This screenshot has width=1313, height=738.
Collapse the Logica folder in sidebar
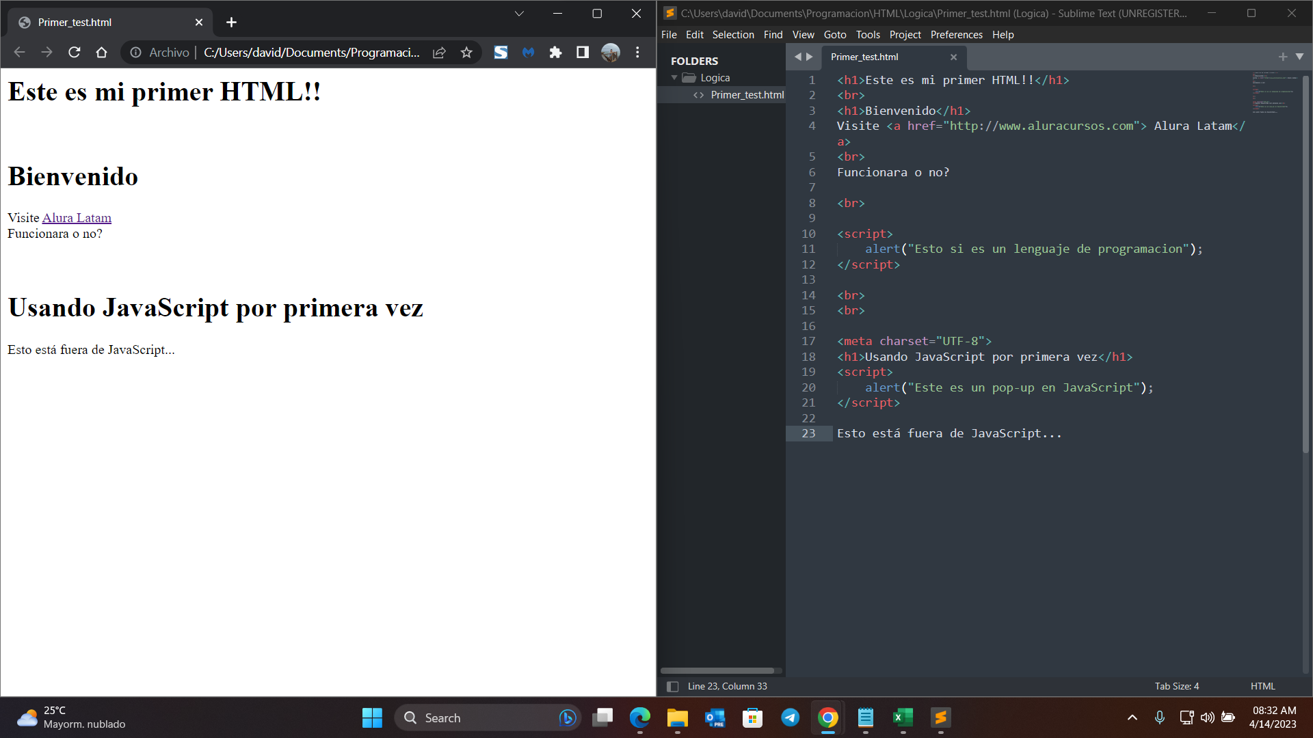tap(674, 78)
